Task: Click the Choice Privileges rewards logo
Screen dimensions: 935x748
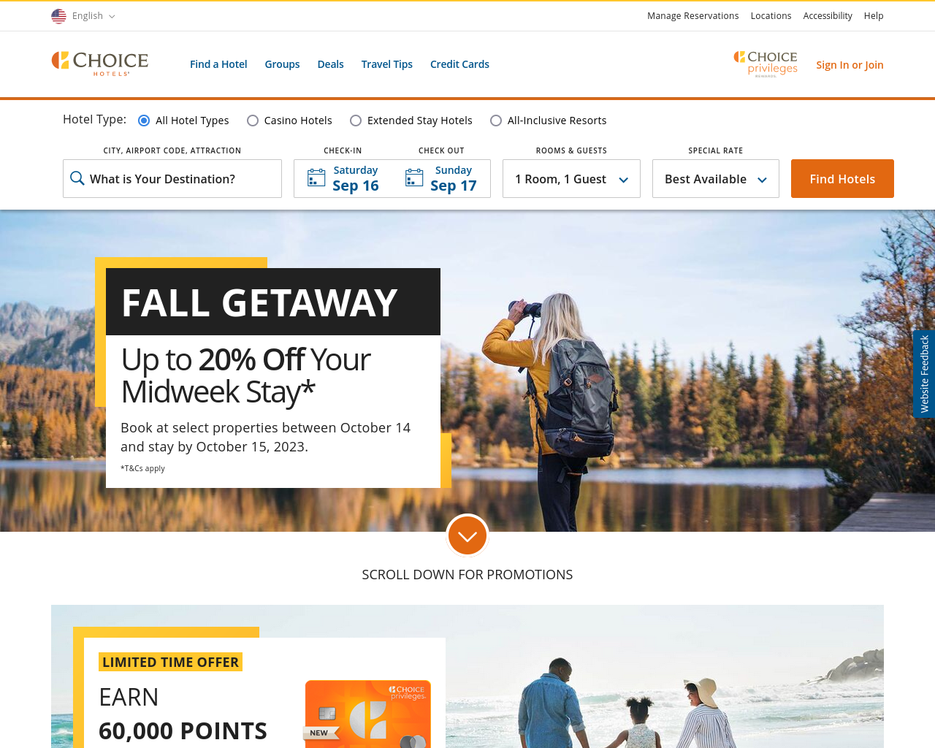Action: 766,64
